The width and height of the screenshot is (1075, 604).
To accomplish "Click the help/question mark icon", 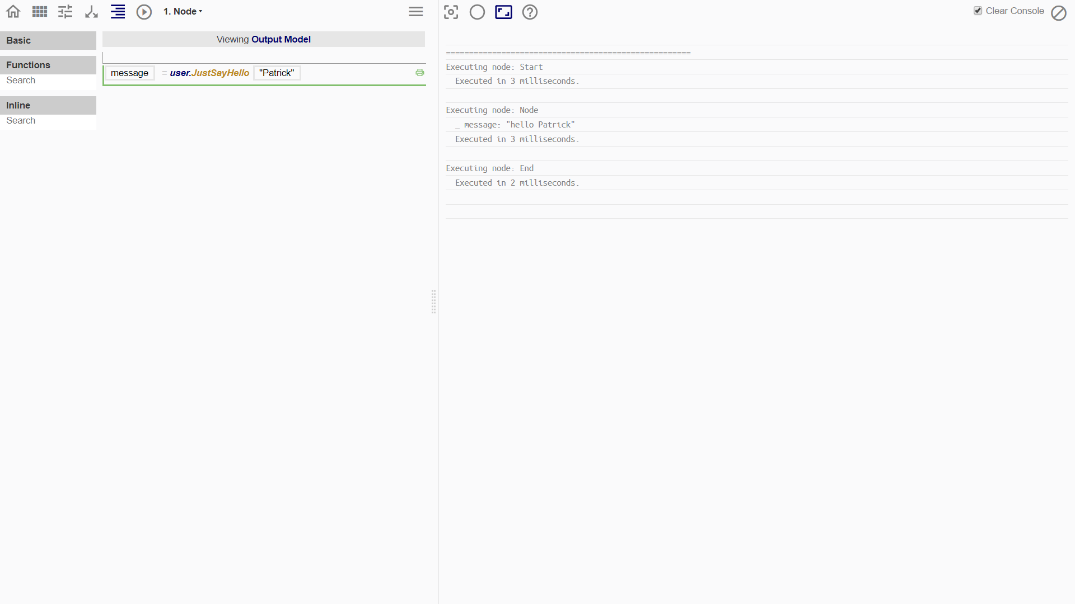I will pyautogui.click(x=529, y=12).
